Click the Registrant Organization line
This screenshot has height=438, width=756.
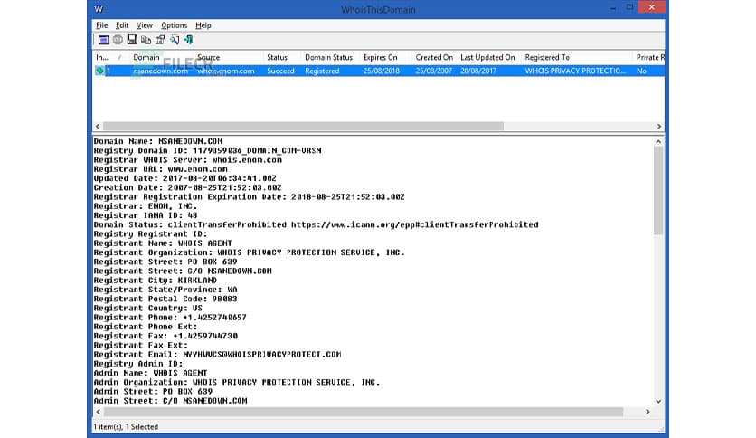(250, 252)
